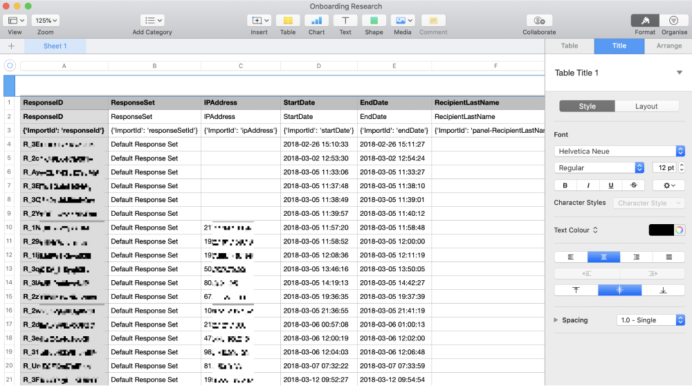Image resolution: width=692 pixels, height=386 pixels.
Task: Enable strikethrough text formatting
Action: (x=633, y=185)
